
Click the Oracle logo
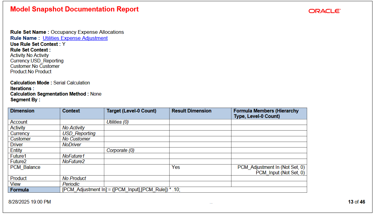324,11
